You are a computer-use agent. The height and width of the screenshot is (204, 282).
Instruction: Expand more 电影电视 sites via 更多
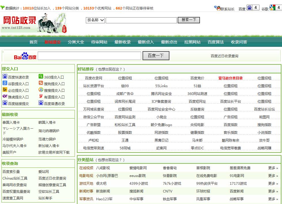pos(273,176)
